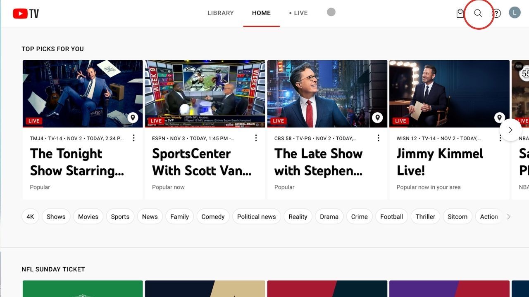
Task: Open options menu for The Tonight Show
Action: [x=133, y=138]
